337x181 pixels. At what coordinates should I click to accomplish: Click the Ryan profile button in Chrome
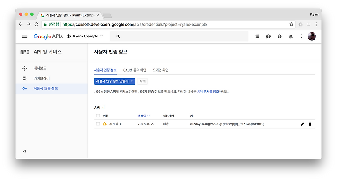(314, 14)
